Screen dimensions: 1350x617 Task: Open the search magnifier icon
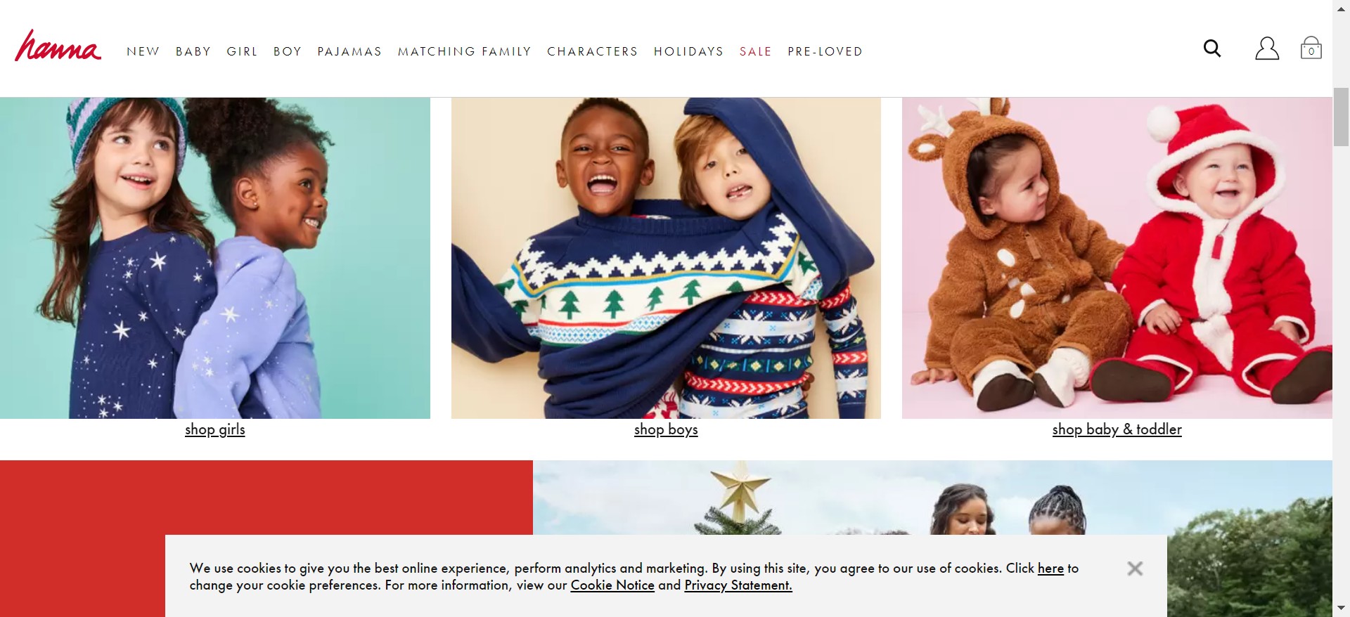[x=1212, y=48]
